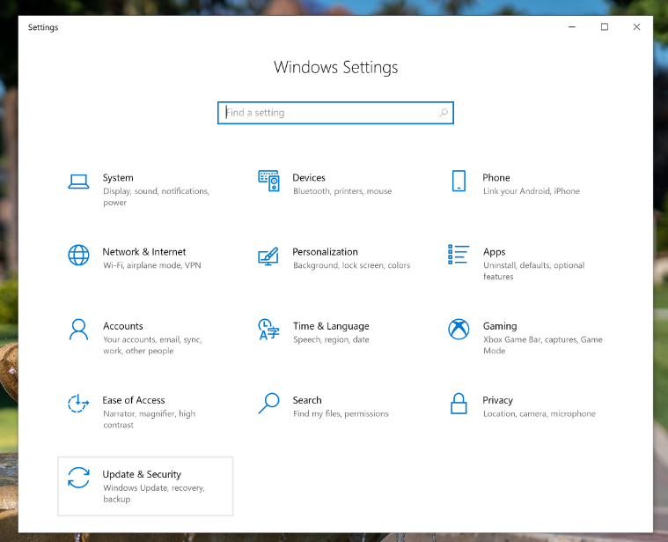The height and width of the screenshot is (542, 668).
Task: Click 'Windows Update, recovery, backup' description
Action: coord(154,494)
